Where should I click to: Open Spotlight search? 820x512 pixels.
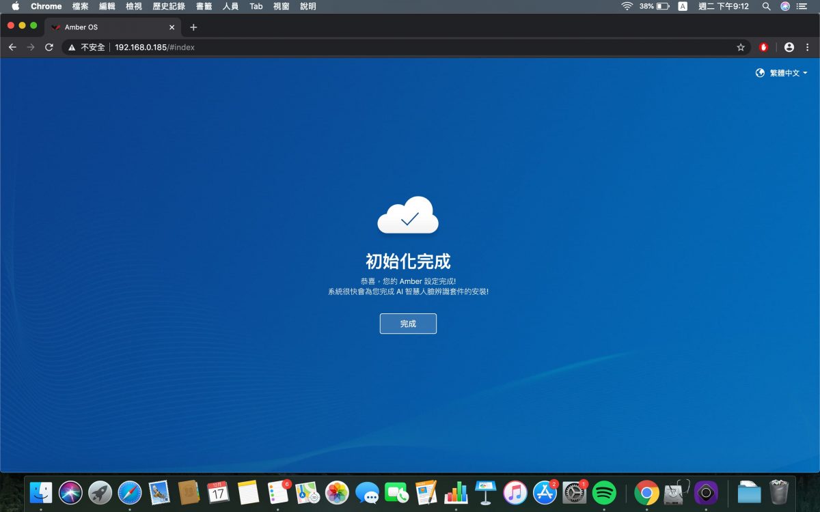click(767, 6)
